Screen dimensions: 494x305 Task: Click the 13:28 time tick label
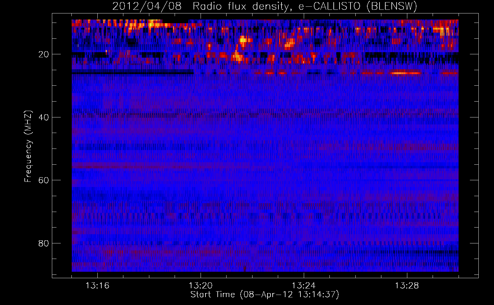[407, 286]
